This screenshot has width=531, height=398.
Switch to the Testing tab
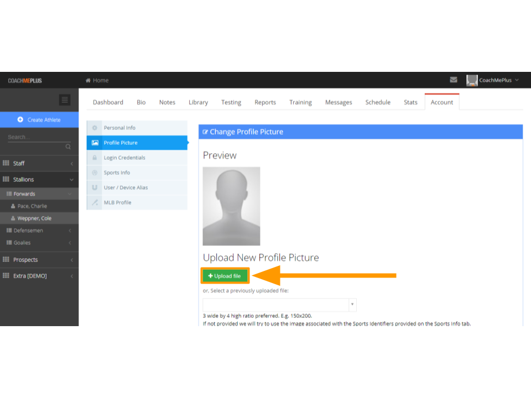point(231,102)
